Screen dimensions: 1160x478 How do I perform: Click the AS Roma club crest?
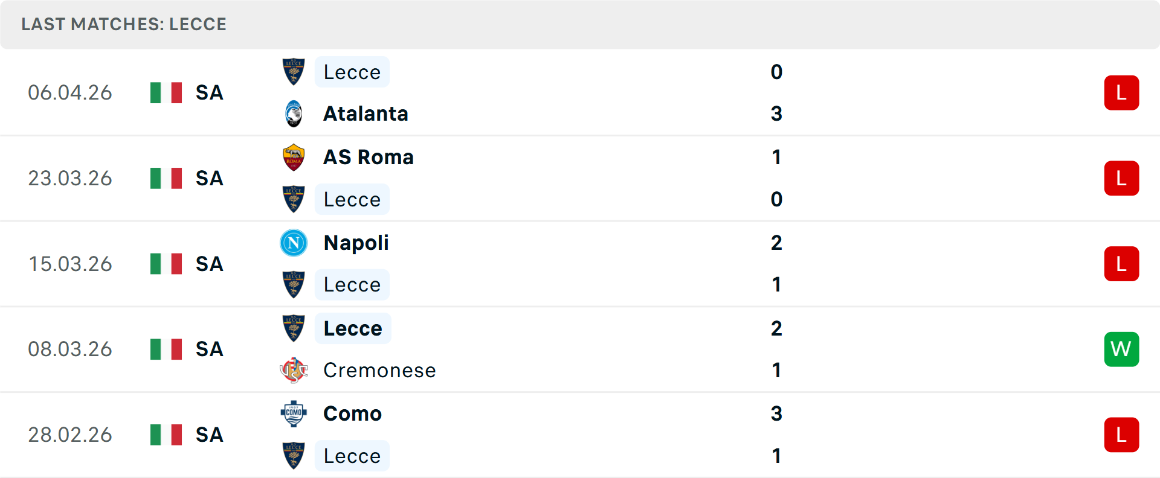(x=294, y=158)
